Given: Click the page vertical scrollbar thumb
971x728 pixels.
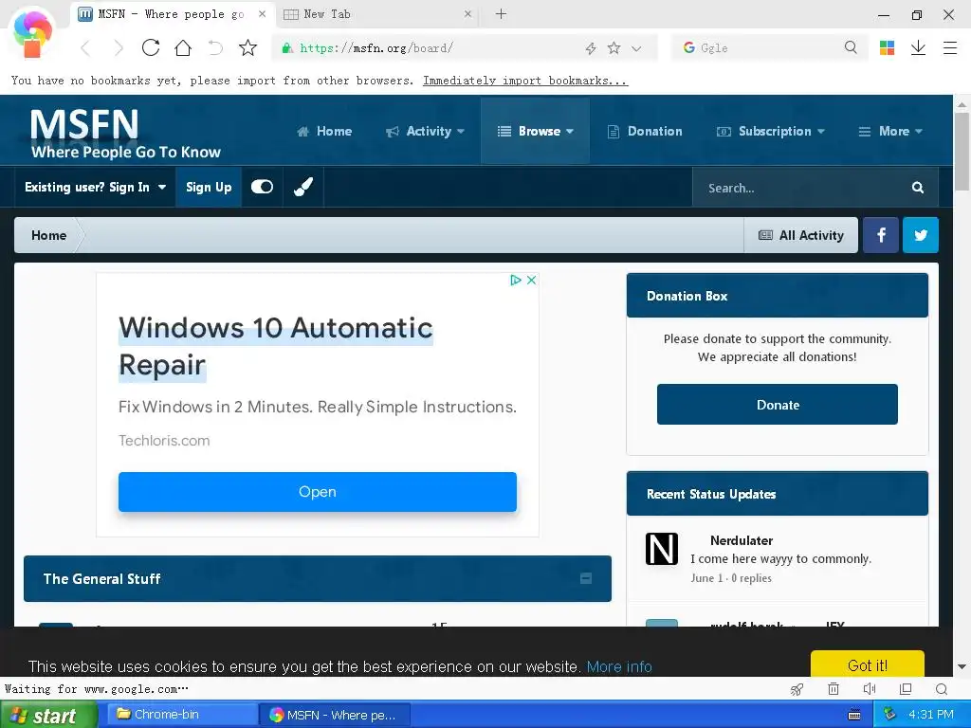Looking at the screenshot, I should point(962,152).
